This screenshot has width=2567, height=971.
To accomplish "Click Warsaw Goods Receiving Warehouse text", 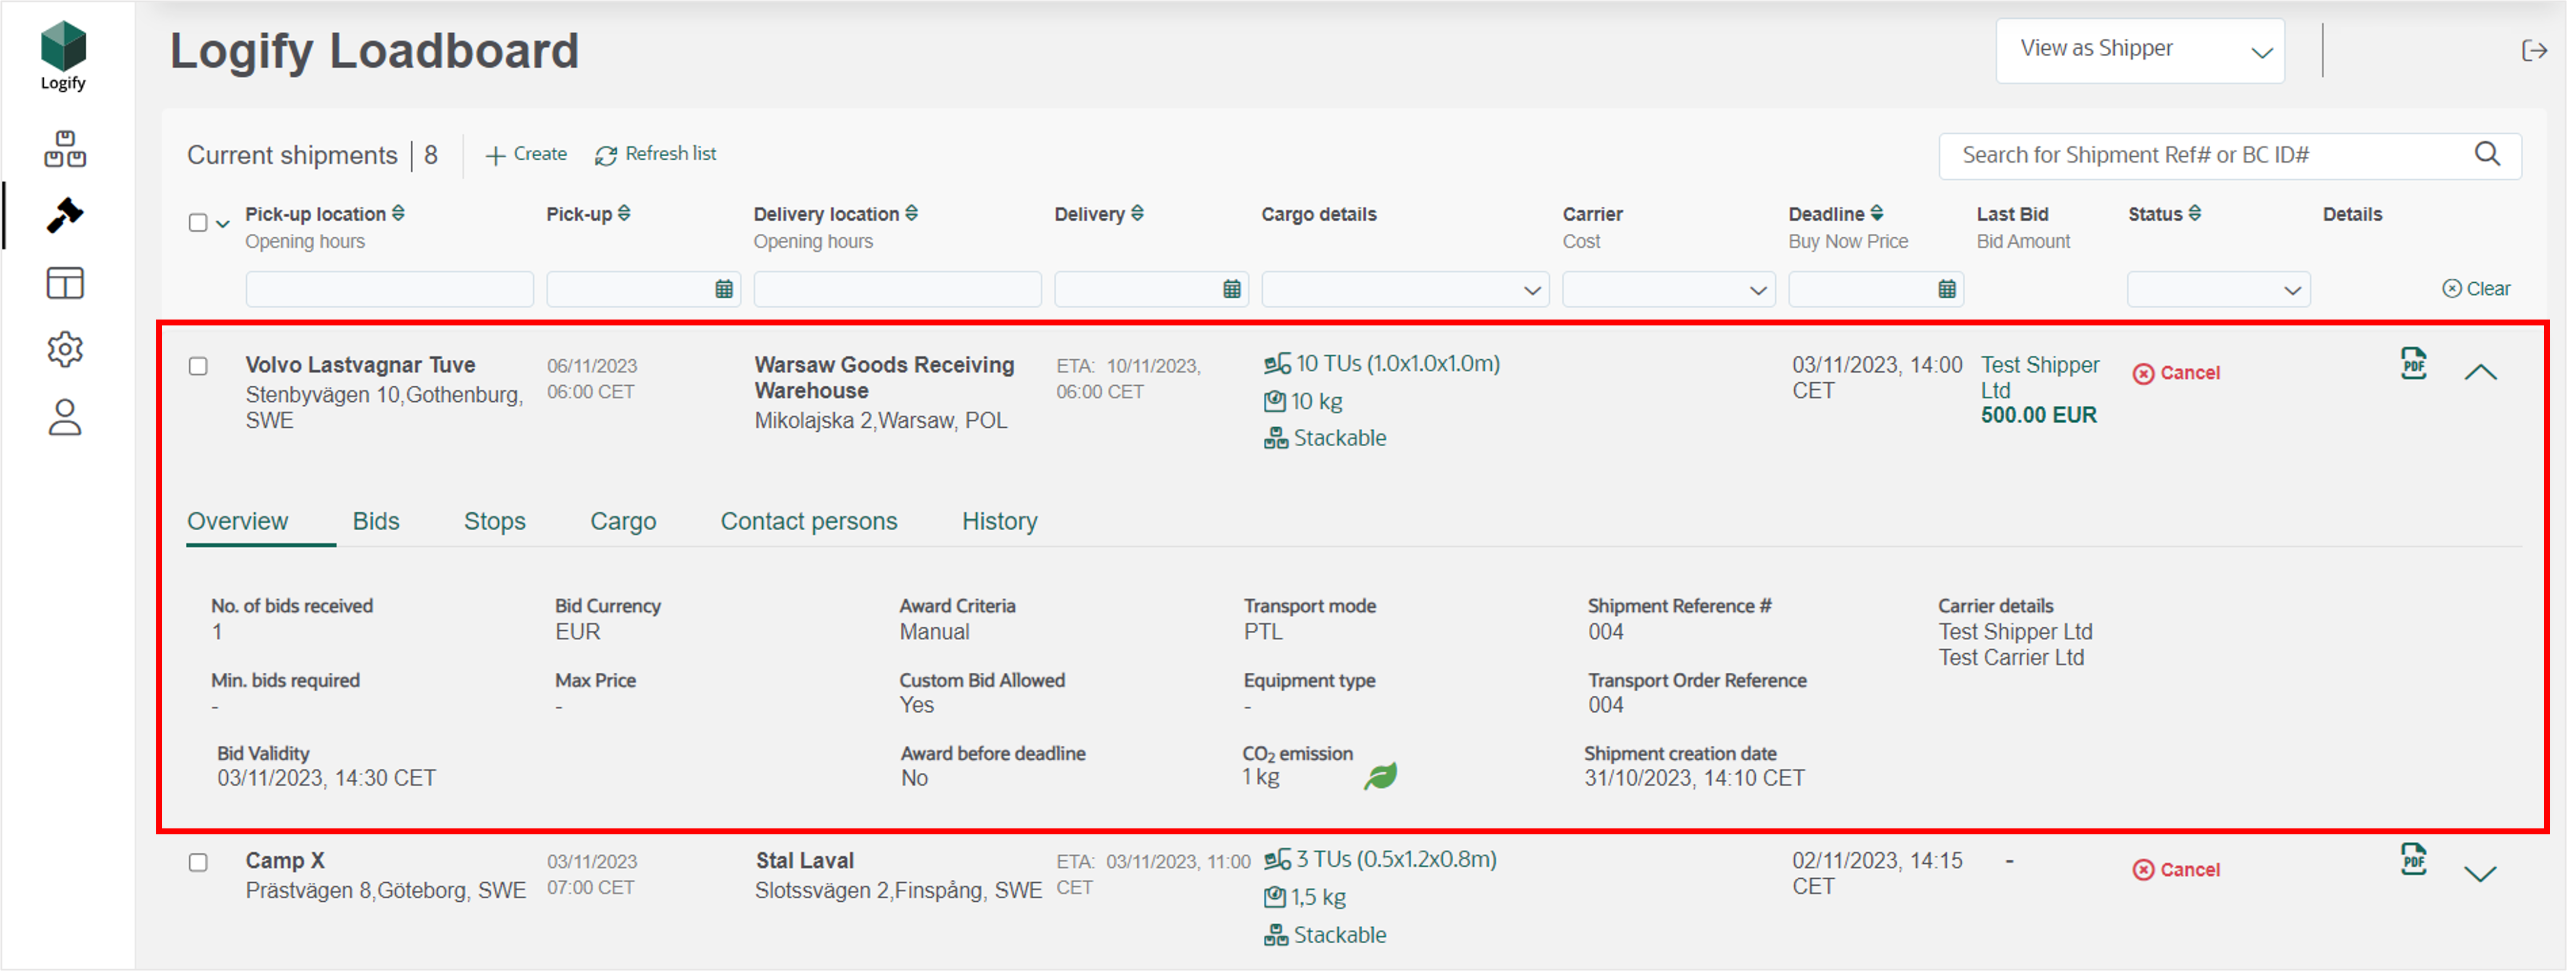I will tap(884, 378).
